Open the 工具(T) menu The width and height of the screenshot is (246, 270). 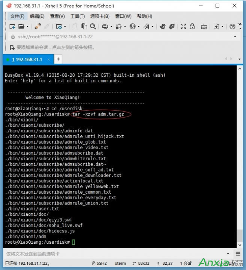[x=77, y=16]
